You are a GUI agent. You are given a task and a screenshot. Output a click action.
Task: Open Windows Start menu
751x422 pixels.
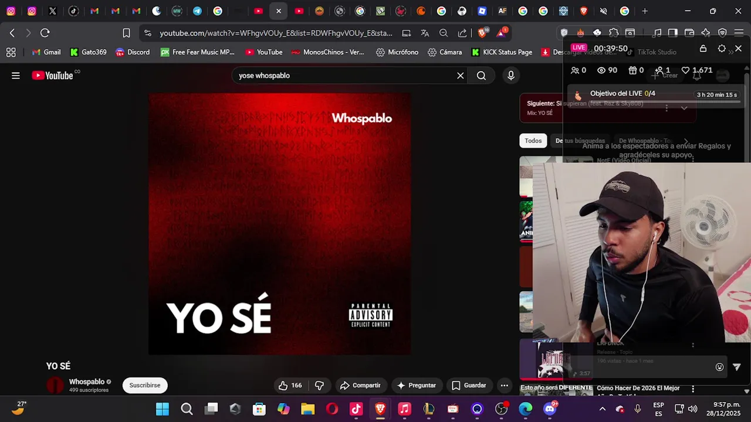click(163, 409)
